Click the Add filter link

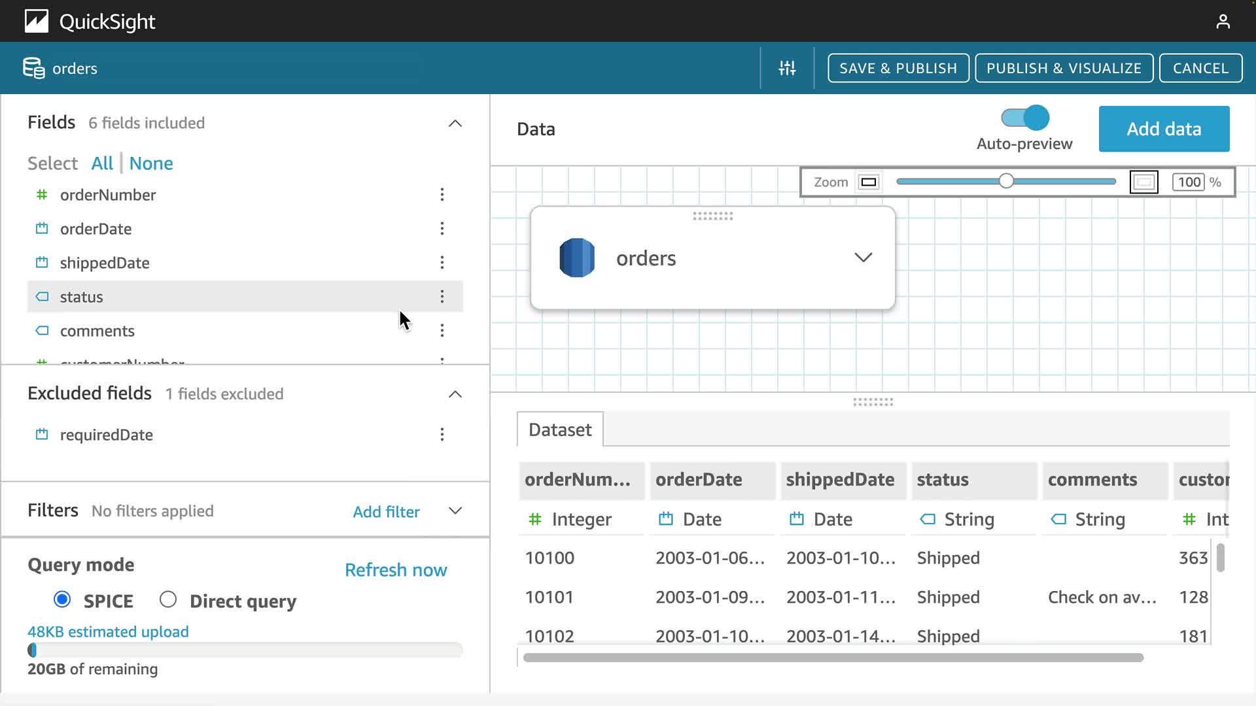click(x=386, y=512)
